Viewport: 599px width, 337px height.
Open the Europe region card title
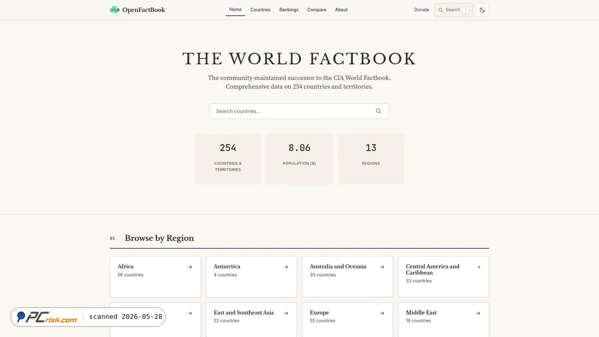coord(319,313)
